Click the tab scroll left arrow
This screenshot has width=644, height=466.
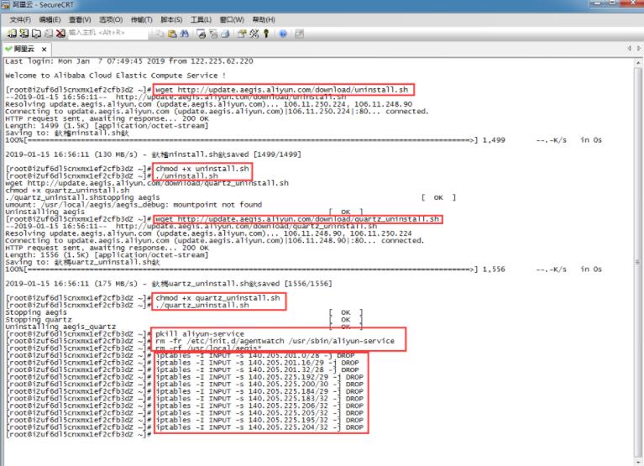point(629,49)
